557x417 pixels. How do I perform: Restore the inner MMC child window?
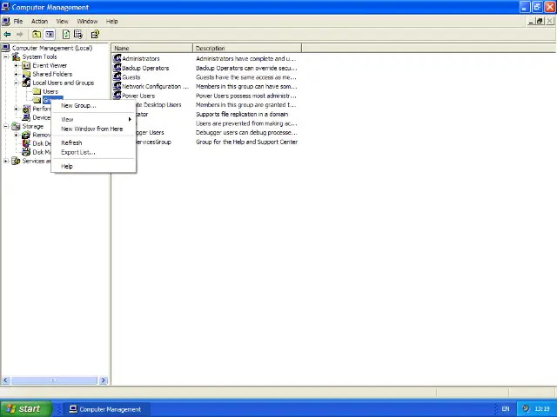540,21
